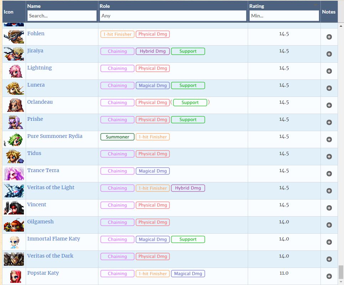Click Prishe character sprite icon
344x285 pixels.
pos(15,122)
